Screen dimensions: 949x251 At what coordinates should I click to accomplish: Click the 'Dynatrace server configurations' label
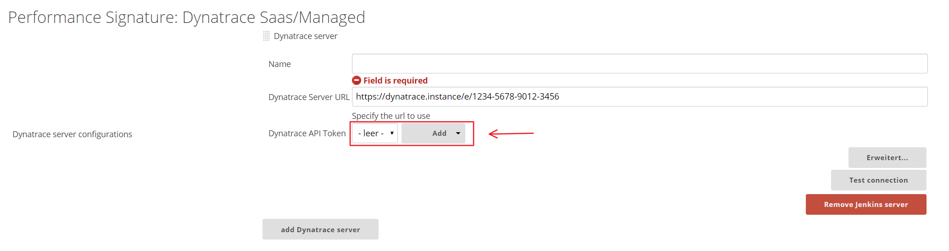click(x=72, y=134)
